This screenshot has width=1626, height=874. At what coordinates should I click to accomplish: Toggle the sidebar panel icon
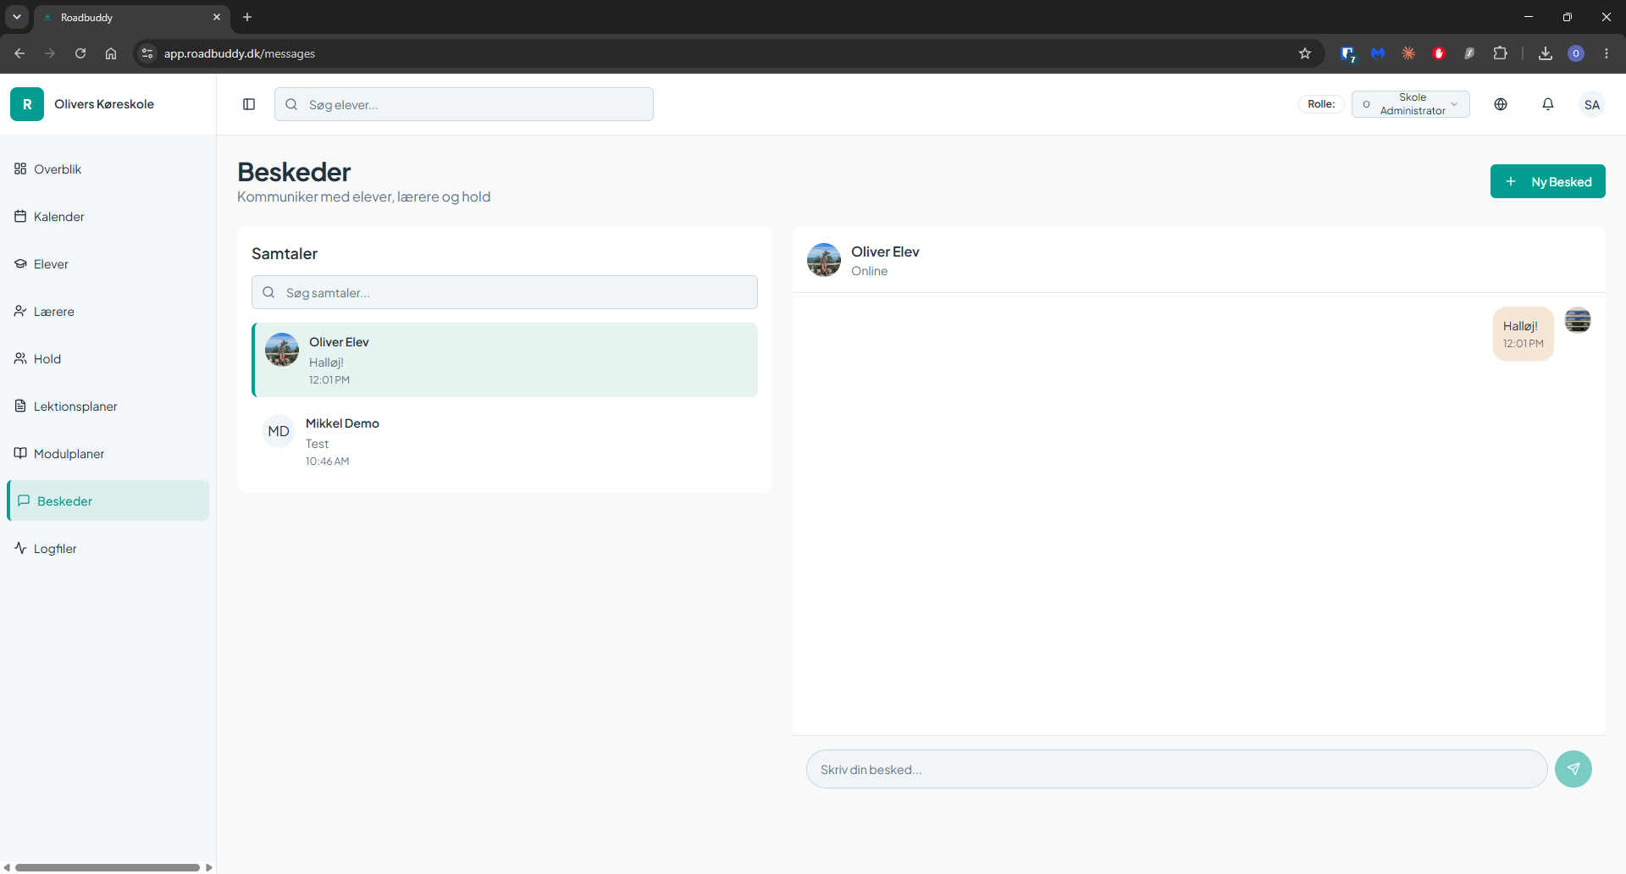[x=249, y=104]
